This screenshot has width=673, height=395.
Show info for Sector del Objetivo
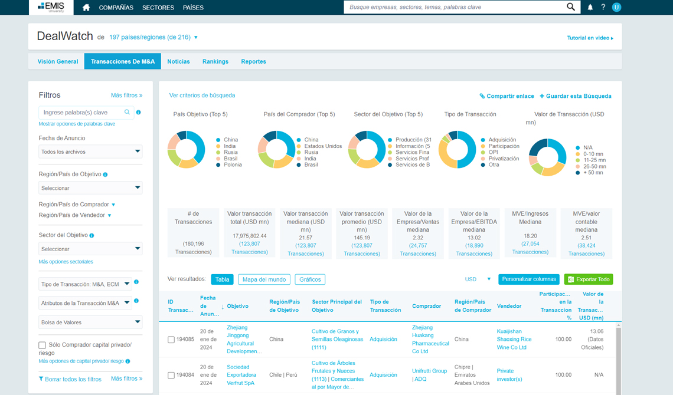tap(92, 235)
